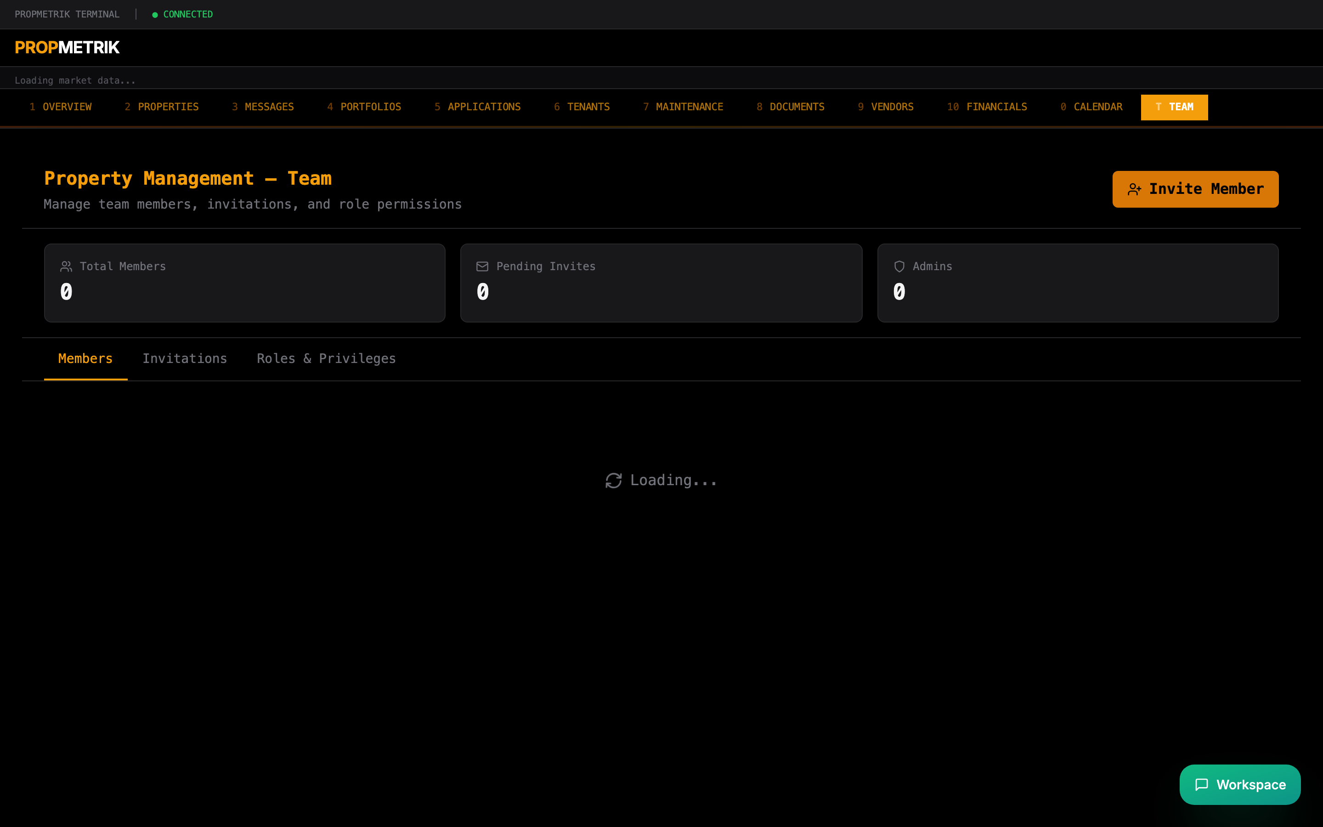Click the Workspace chat bubble icon
The height and width of the screenshot is (827, 1323).
[1202, 784]
